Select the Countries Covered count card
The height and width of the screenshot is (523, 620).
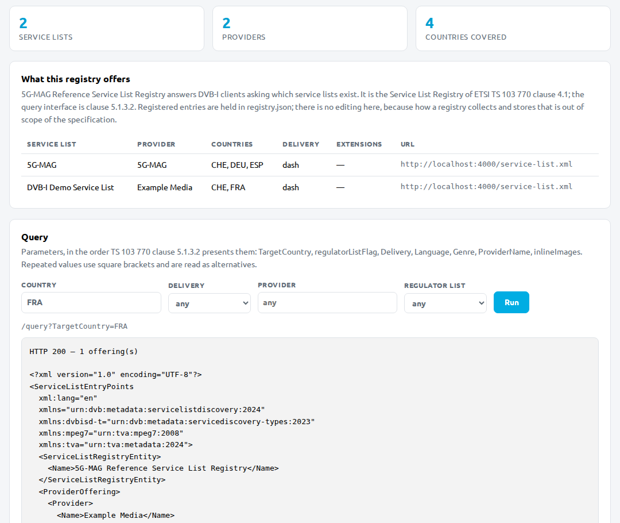tap(513, 29)
